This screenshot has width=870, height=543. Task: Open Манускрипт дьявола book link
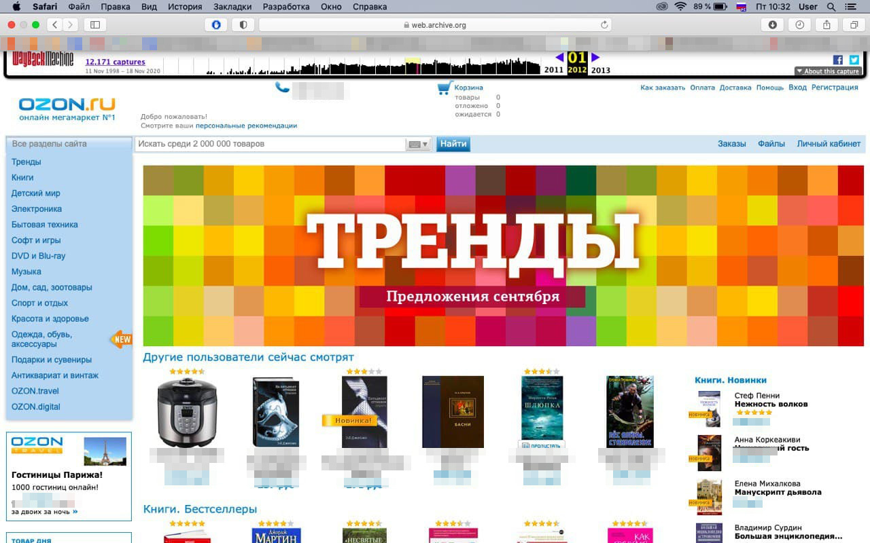point(778,493)
